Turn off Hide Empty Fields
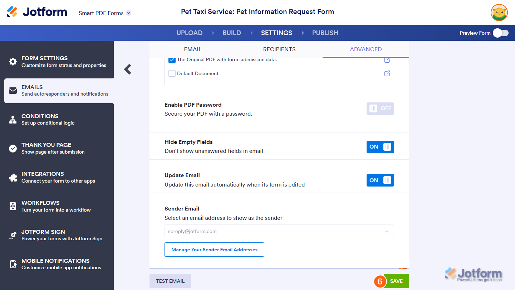The image size is (515, 290). [380, 146]
